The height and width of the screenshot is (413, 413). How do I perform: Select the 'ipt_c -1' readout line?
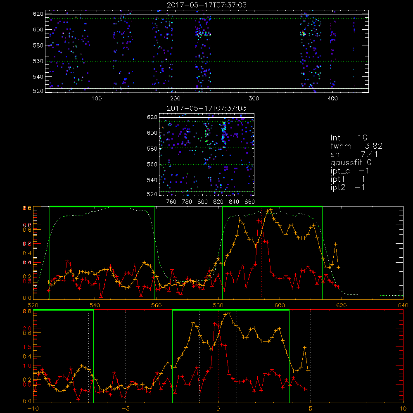coord(350,171)
